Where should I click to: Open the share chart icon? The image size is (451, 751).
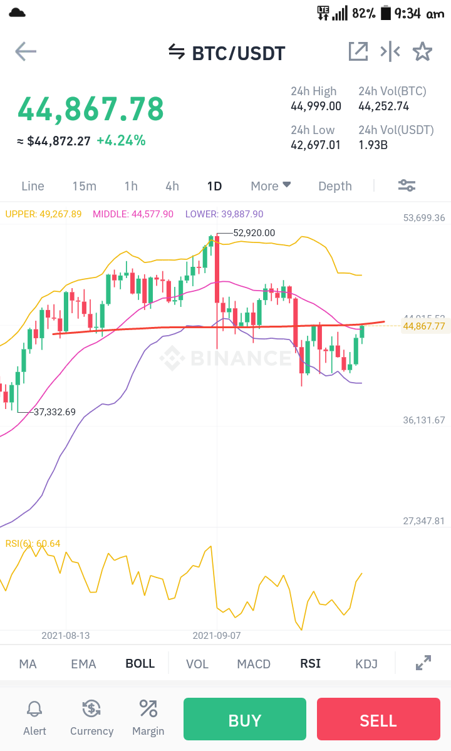pos(358,52)
